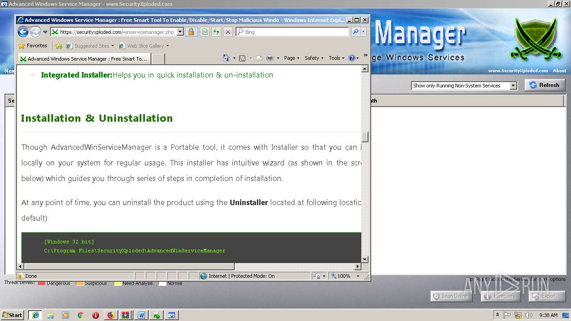Click the Properties button
The image size is (571, 321).
coord(500,296)
